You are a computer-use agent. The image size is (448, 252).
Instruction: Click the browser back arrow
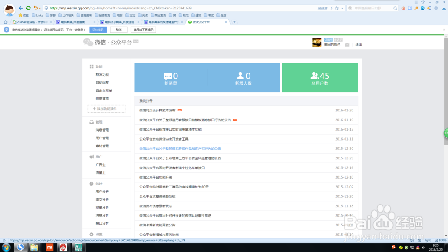pyautogui.click(x=21, y=8)
